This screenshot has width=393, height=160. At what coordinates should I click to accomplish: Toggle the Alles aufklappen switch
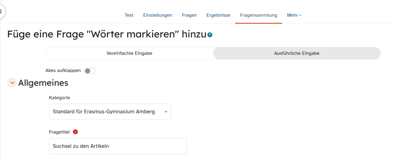90,71
